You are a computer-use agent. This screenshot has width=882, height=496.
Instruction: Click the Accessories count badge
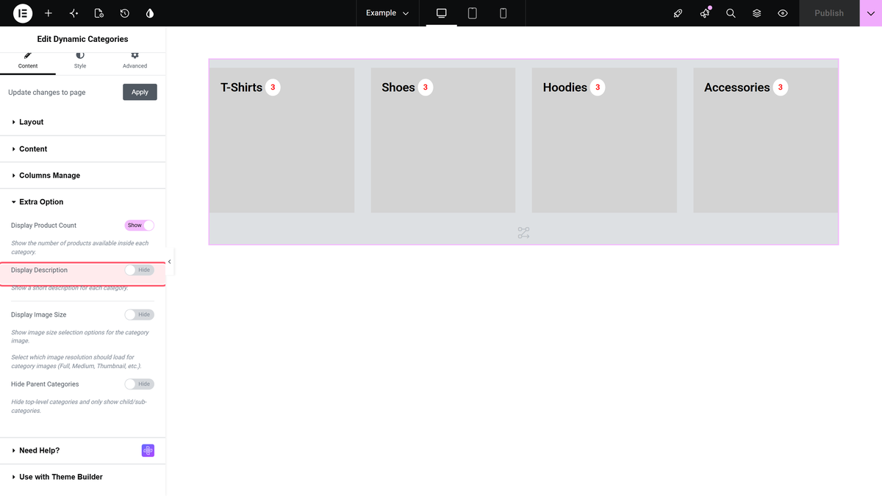point(781,87)
